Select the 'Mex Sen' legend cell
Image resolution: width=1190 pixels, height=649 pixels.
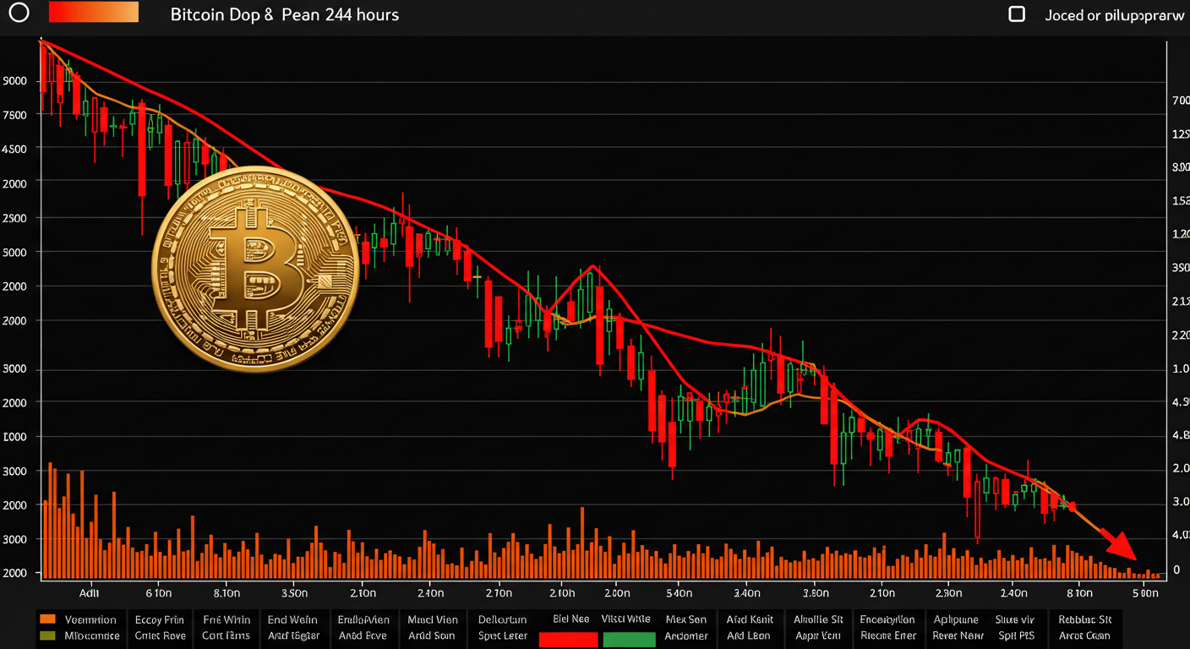(x=686, y=628)
